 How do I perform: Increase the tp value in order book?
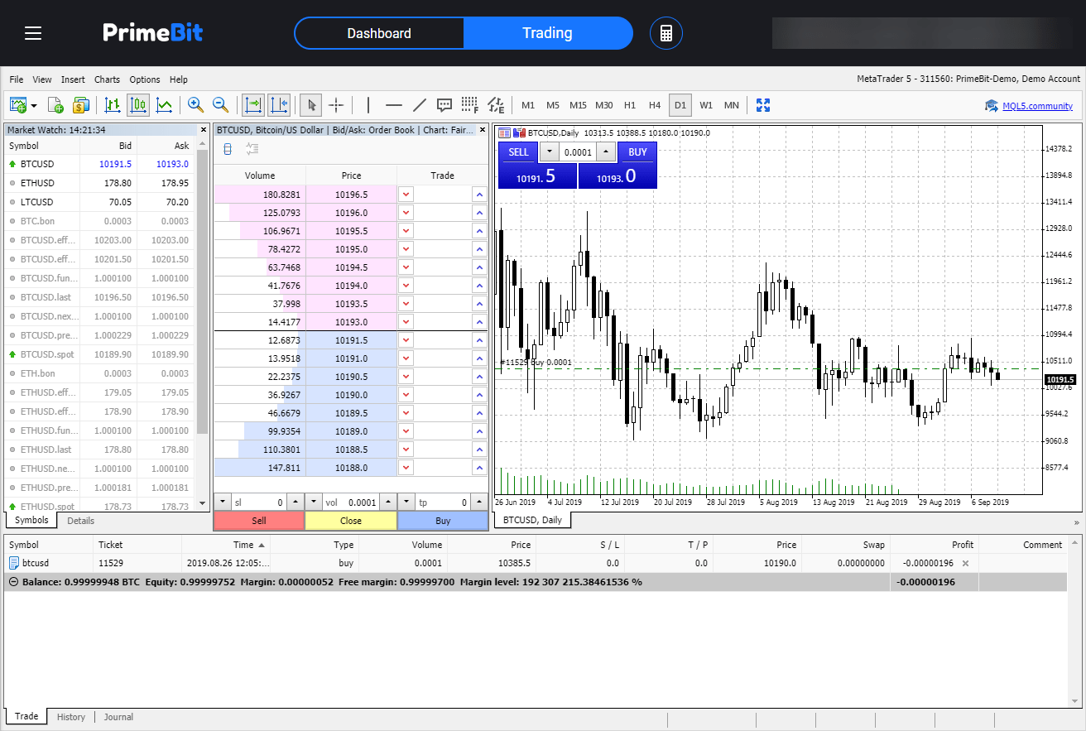479,502
